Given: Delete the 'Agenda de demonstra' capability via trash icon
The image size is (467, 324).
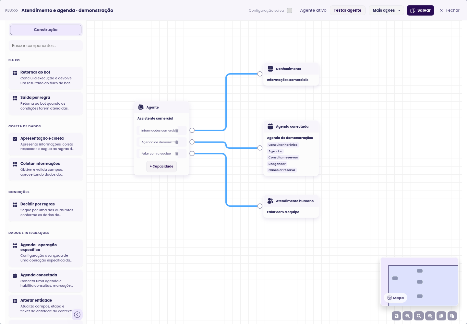Looking at the screenshot, I should [177, 142].
